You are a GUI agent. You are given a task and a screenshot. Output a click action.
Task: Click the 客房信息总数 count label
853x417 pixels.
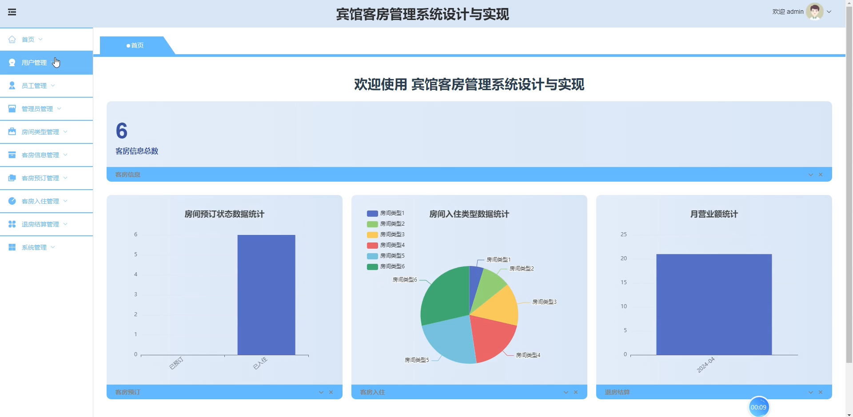tap(137, 151)
